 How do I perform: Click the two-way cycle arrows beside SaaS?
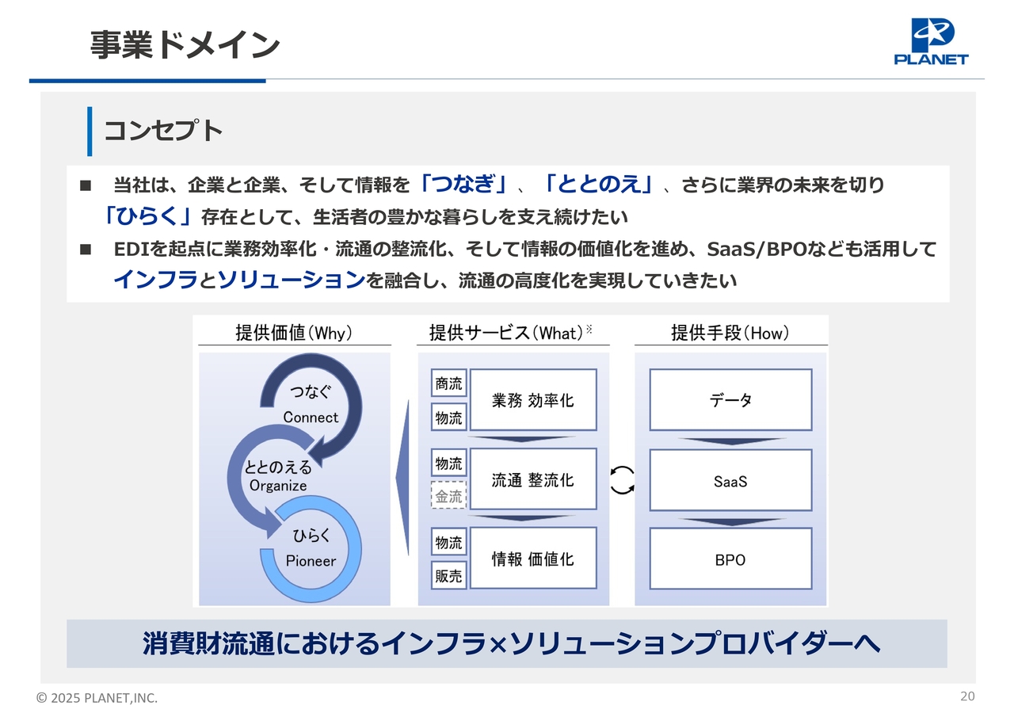pos(623,479)
